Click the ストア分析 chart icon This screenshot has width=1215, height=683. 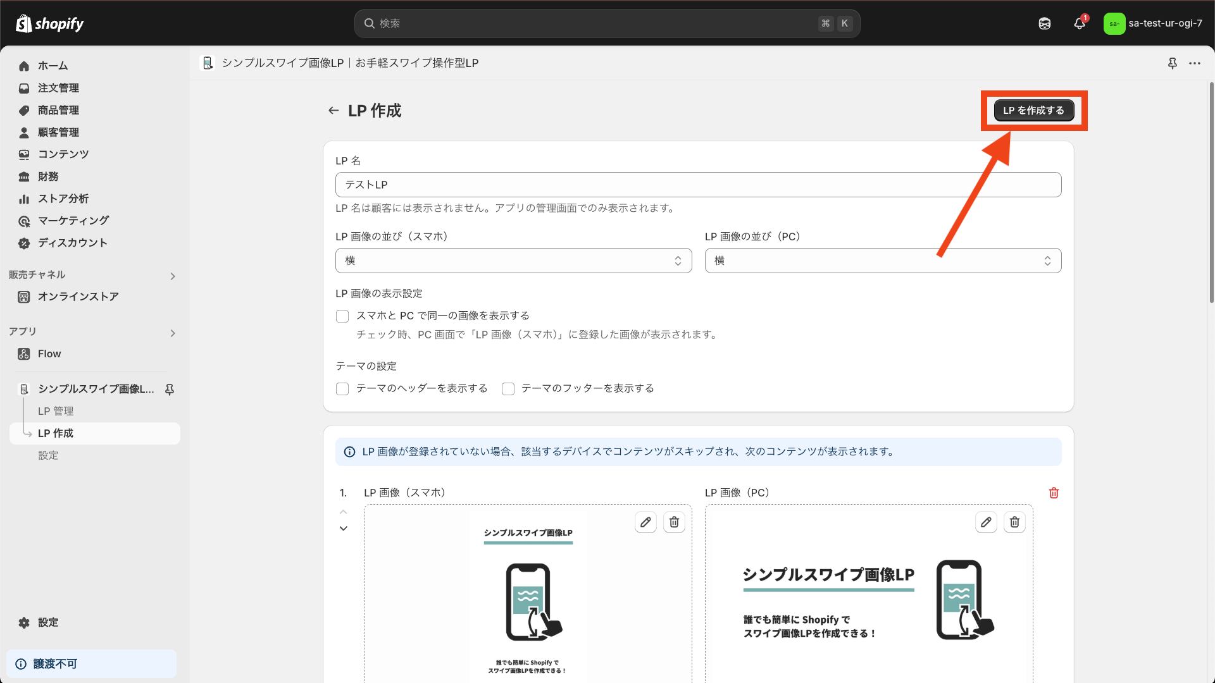tap(24, 199)
